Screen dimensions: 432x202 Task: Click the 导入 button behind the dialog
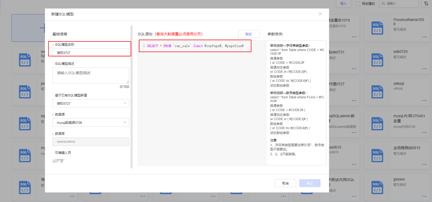343,3
